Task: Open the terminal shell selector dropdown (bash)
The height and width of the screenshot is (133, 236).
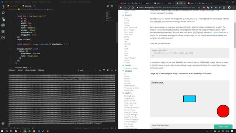Action: point(87,70)
